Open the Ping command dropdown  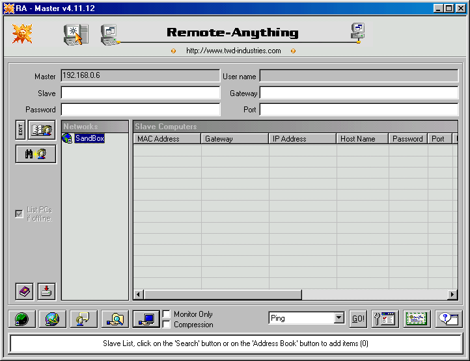(x=339, y=318)
